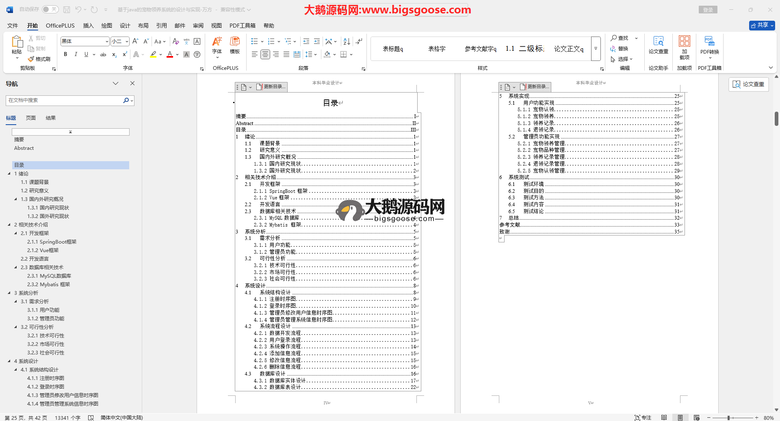Click the zoom slider in status bar
The height and width of the screenshot is (421, 780).
(729, 418)
